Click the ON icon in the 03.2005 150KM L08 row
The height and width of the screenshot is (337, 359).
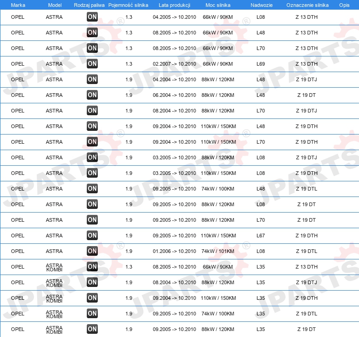pyautogui.click(x=92, y=173)
